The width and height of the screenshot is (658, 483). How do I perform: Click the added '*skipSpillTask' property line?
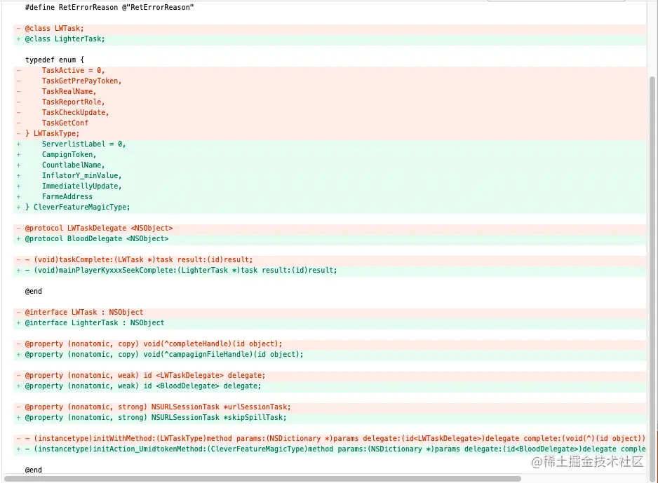[x=330, y=418]
